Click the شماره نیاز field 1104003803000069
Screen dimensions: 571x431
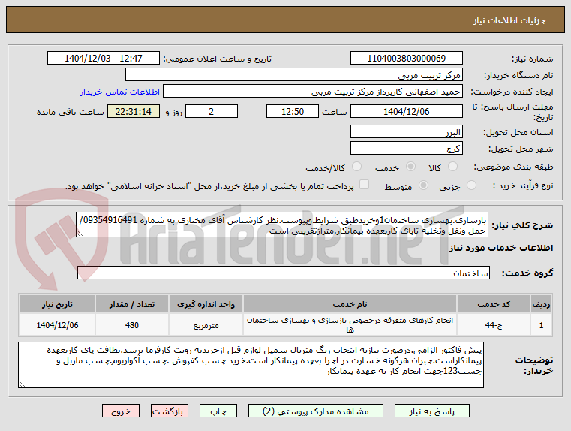(x=407, y=58)
